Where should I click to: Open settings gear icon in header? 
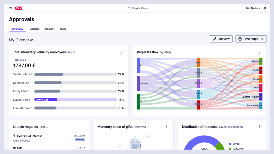point(265,8)
